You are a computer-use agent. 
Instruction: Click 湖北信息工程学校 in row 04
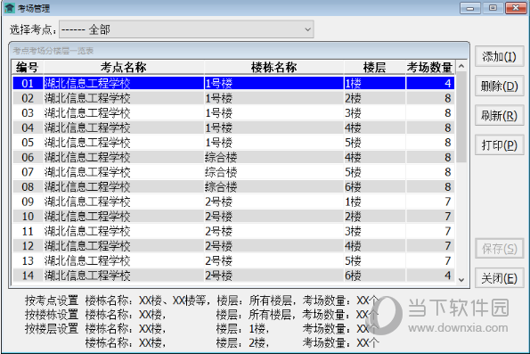tap(124, 128)
